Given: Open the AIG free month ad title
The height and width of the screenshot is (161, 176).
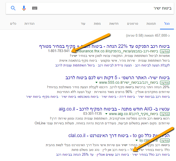Looking at the screenshot, I should point(114,109).
